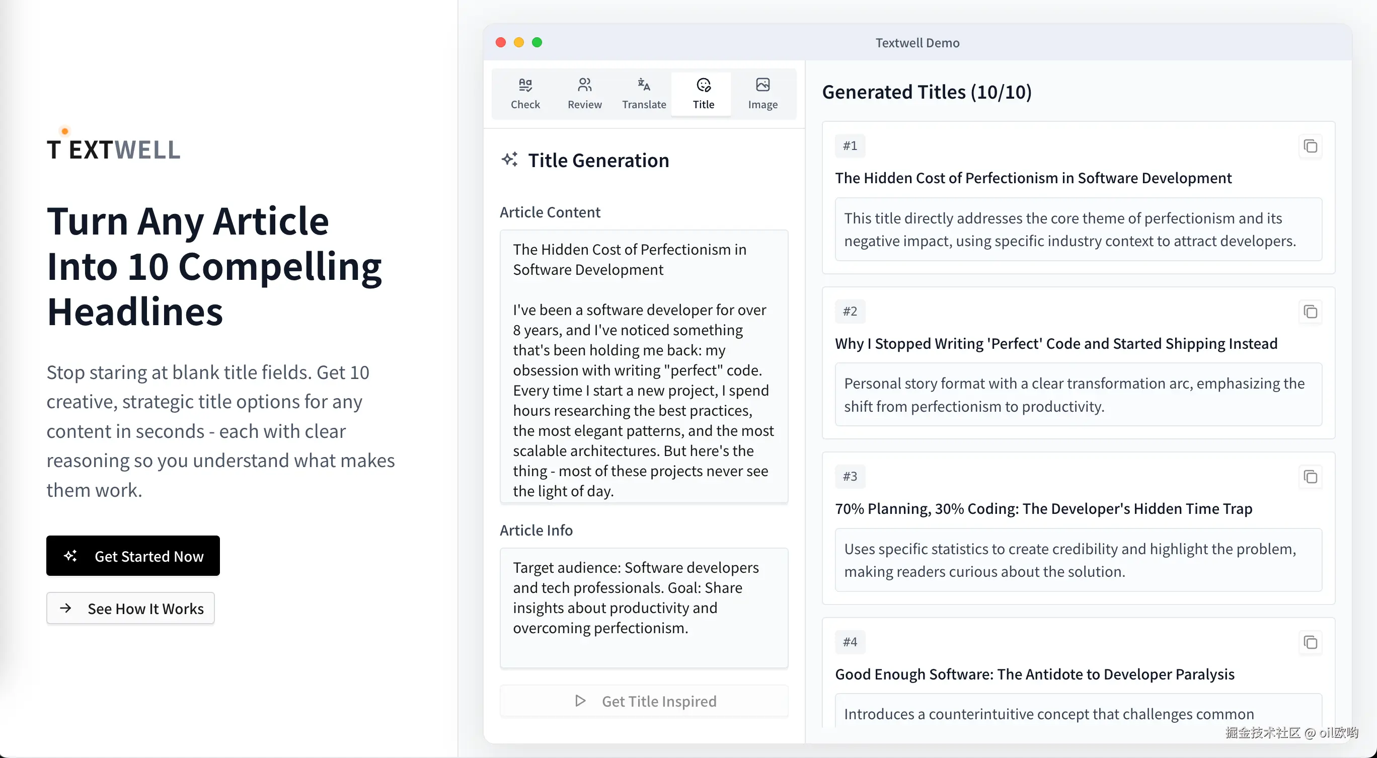Open the Image tab

(762, 94)
